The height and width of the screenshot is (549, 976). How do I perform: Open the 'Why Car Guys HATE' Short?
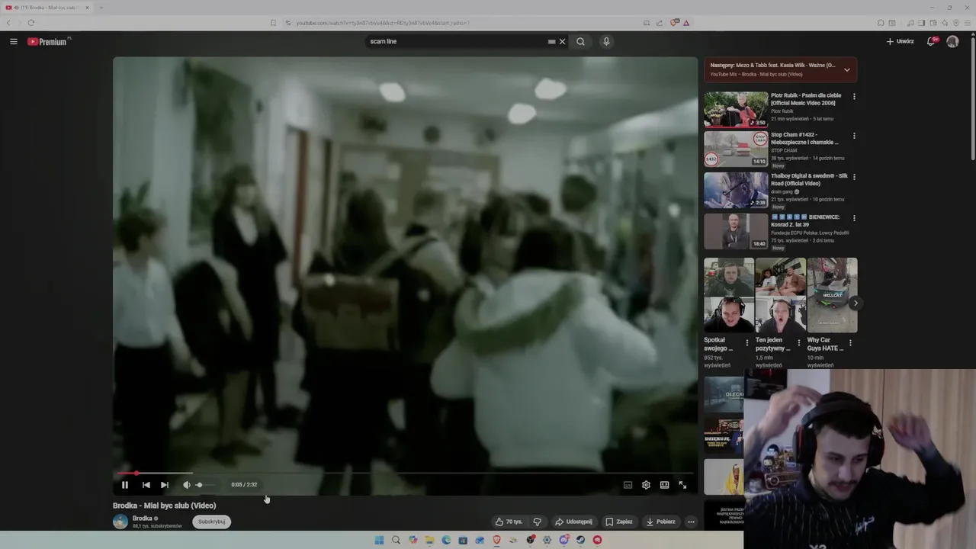pos(832,295)
